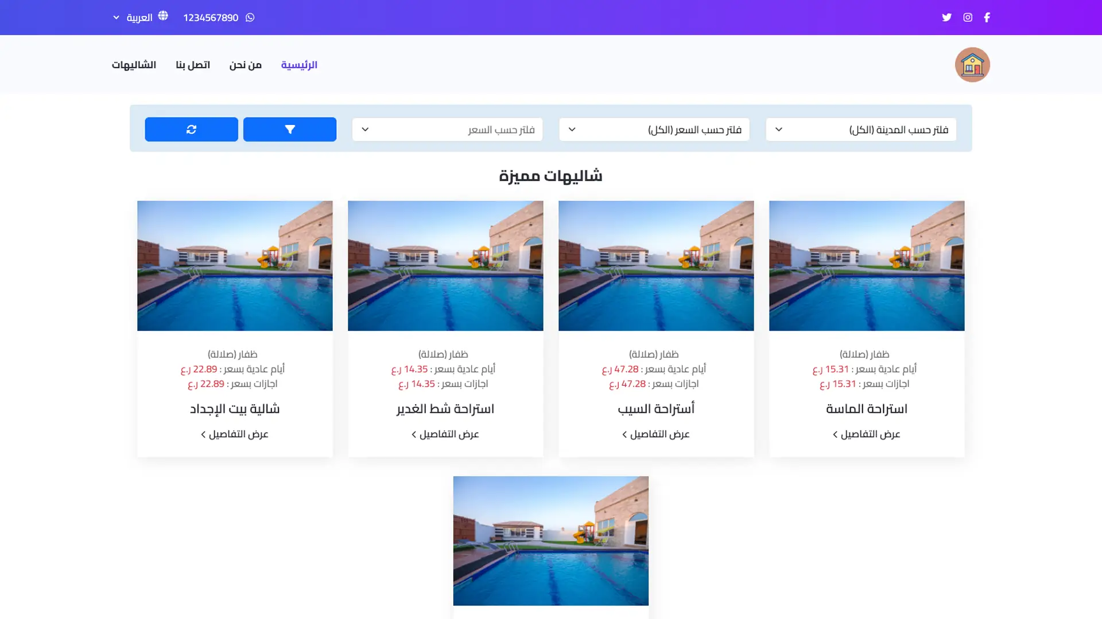
Task: Click the globe language icon
Action: coord(163,16)
